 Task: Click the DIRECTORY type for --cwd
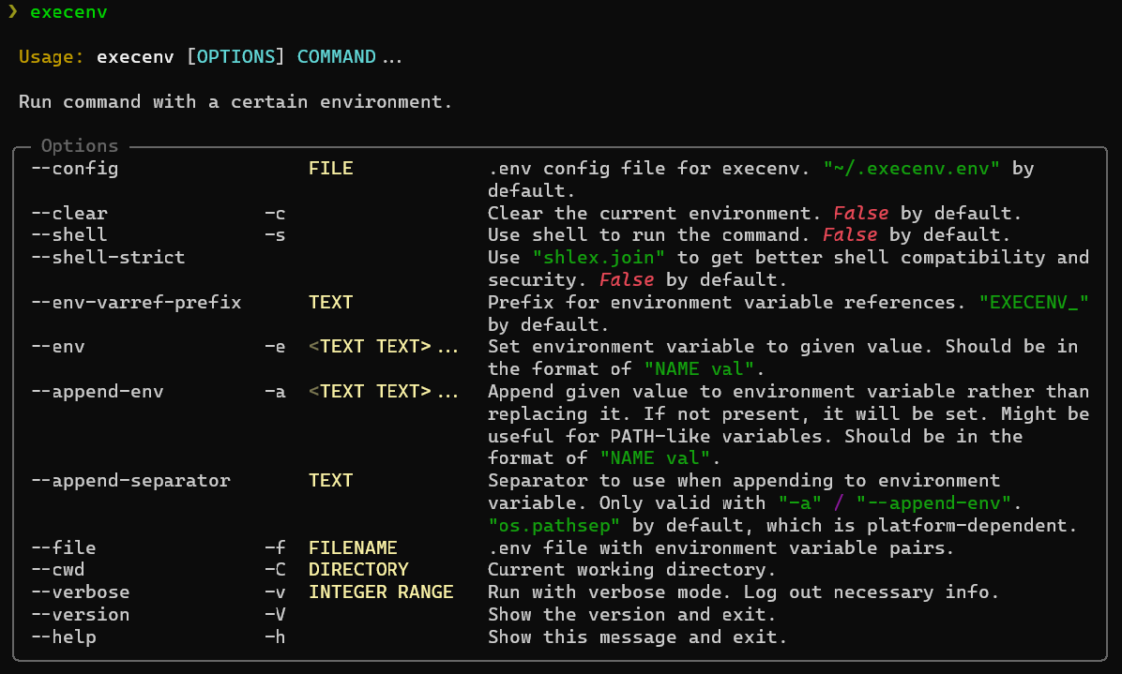pyautogui.click(x=358, y=570)
